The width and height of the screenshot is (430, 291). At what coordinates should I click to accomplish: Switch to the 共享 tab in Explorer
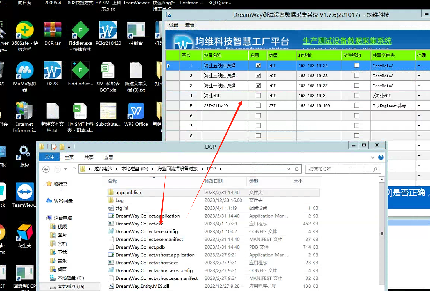[89, 157]
